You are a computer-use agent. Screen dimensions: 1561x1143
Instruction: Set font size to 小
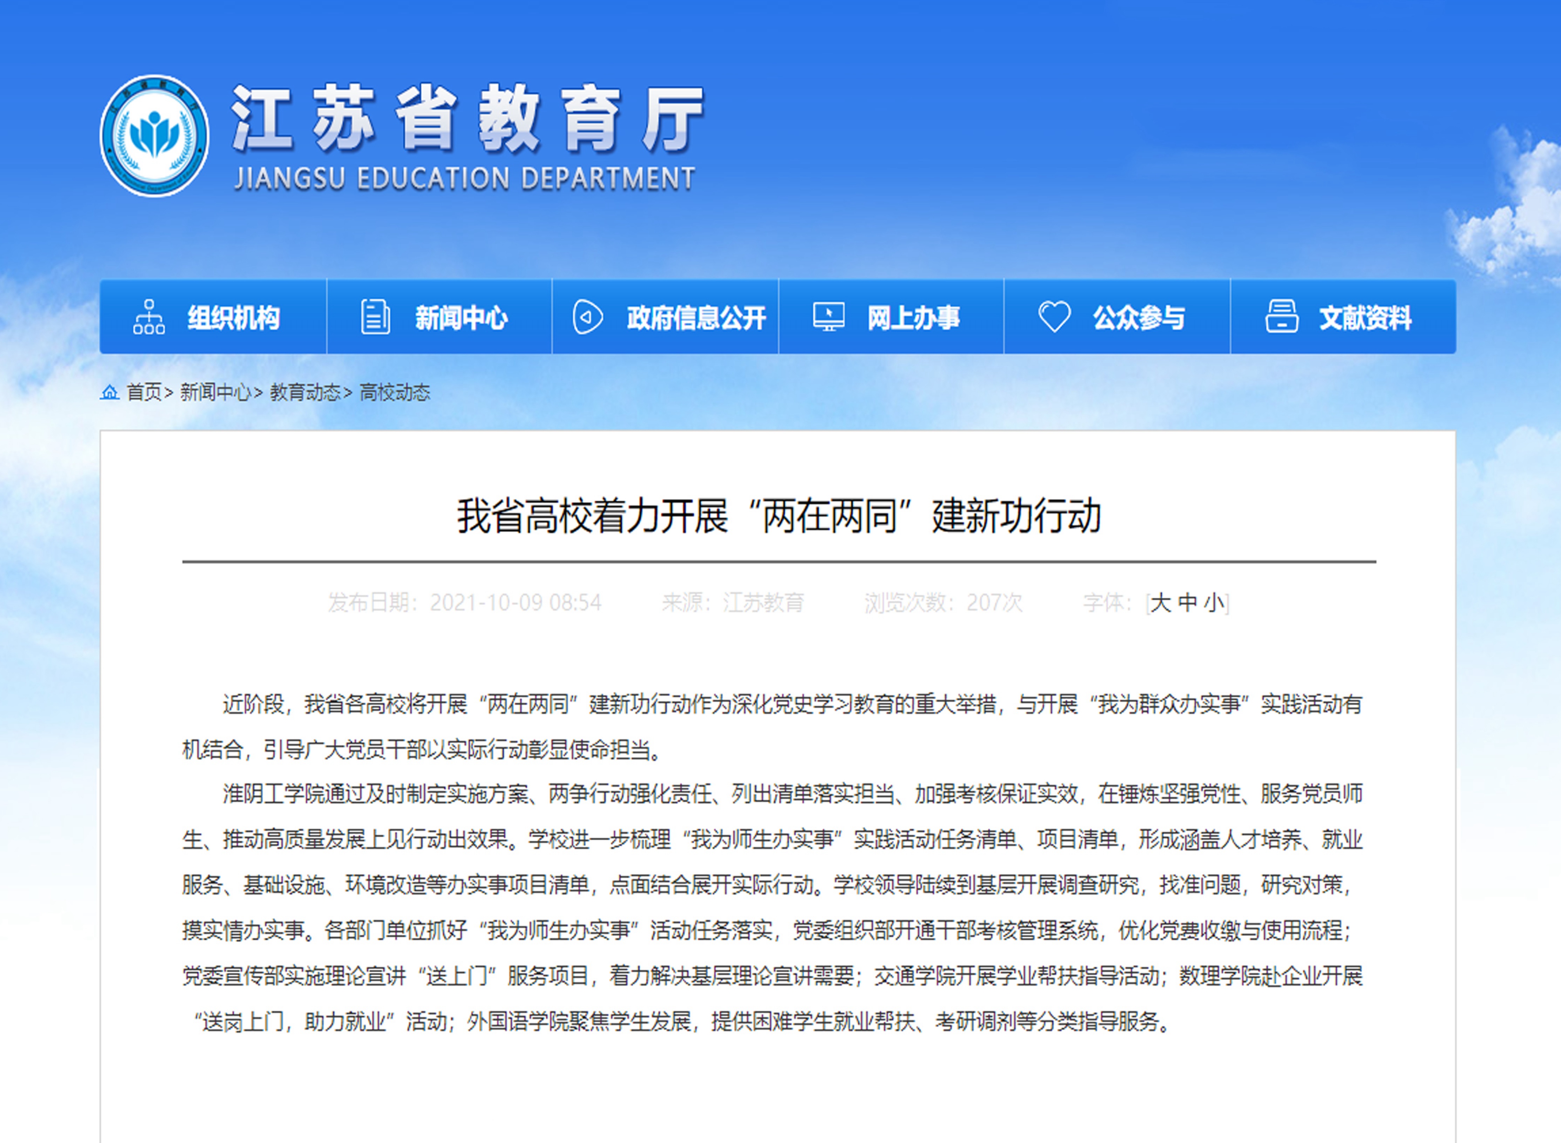pyautogui.click(x=1214, y=603)
